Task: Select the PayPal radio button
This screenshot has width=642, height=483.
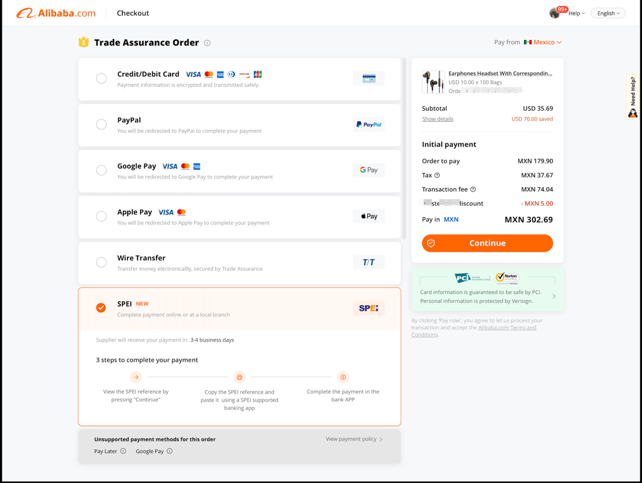Action: (101, 124)
